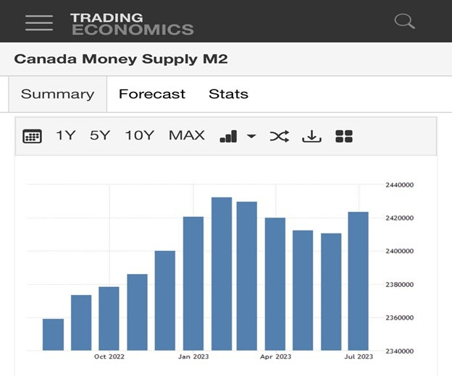
Task: Expand the chart type dropdown arrow
Action: click(251, 136)
